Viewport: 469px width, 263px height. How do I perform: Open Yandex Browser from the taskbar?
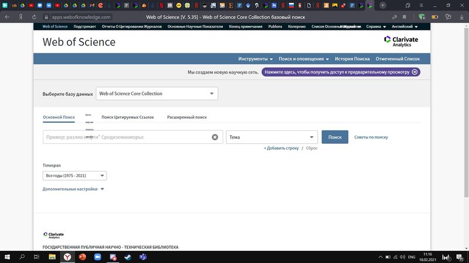pos(67,257)
